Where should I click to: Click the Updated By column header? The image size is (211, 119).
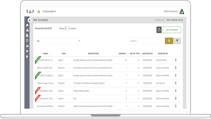tap(163, 54)
